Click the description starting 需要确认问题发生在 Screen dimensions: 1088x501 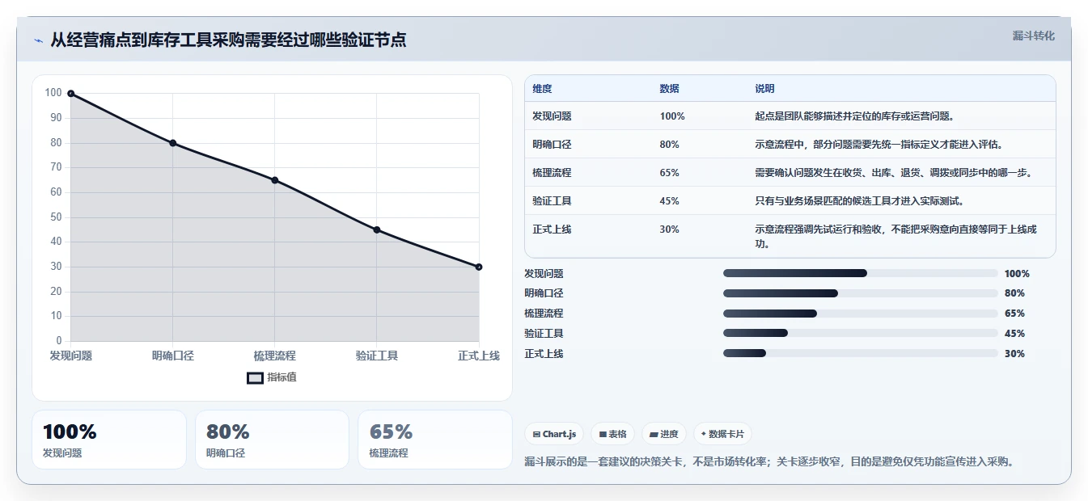[x=893, y=173]
